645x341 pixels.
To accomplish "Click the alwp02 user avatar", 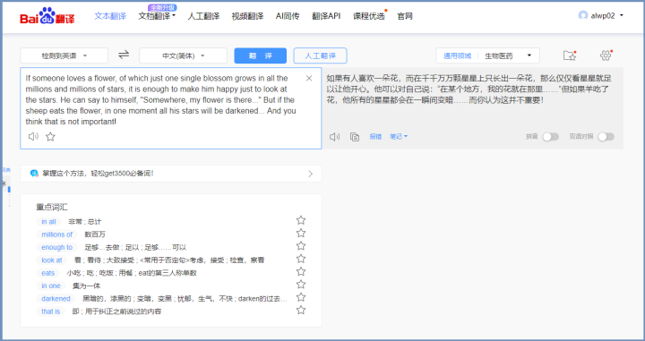I will [583, 15].
